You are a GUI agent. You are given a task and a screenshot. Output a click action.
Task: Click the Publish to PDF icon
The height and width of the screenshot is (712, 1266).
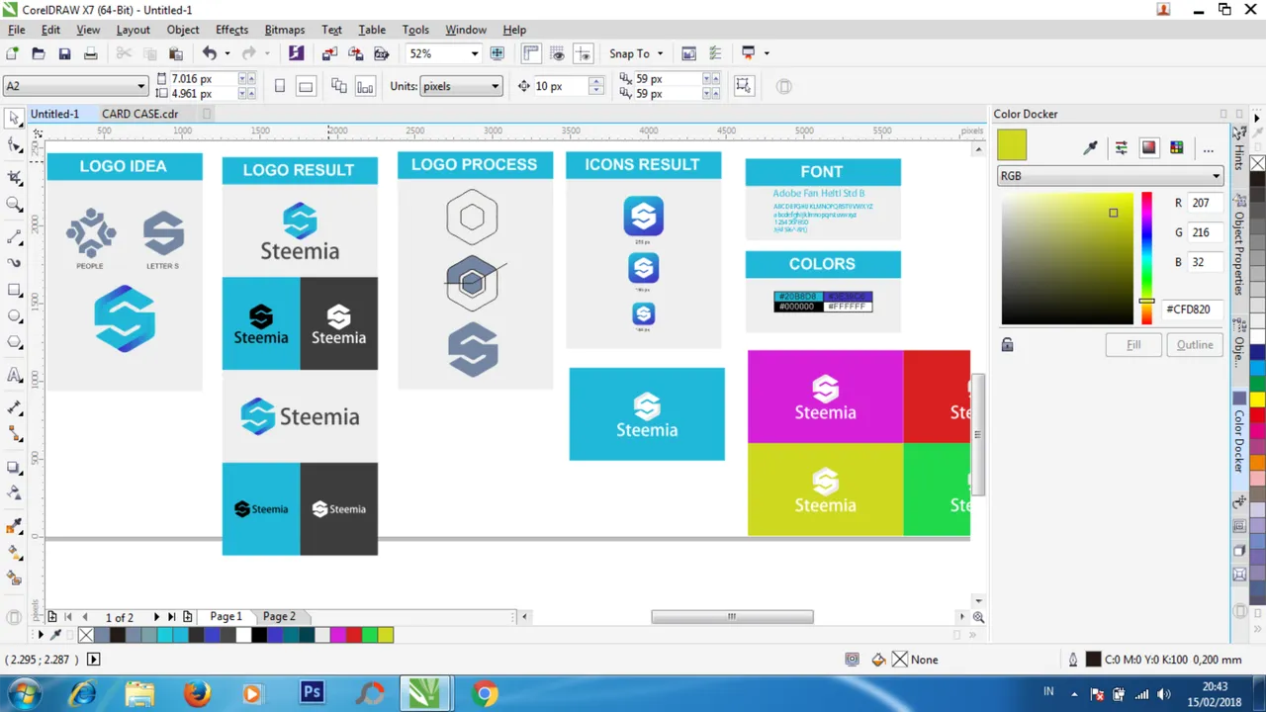[x=381, y=53]
